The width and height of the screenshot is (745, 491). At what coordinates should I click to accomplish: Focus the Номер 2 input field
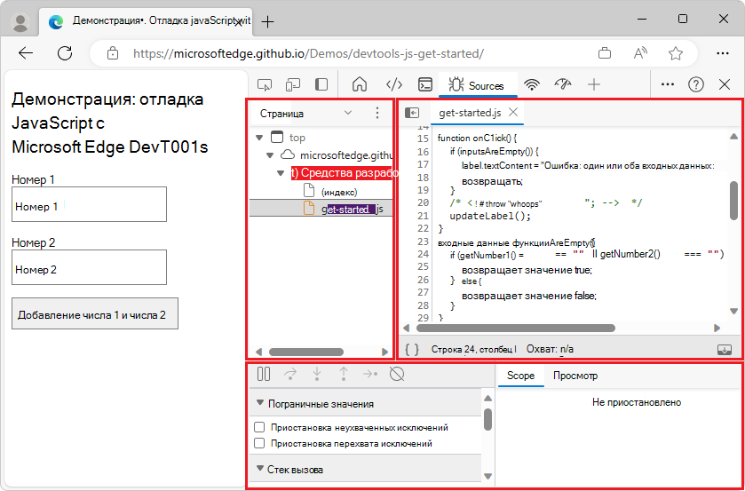coord(90,267)
